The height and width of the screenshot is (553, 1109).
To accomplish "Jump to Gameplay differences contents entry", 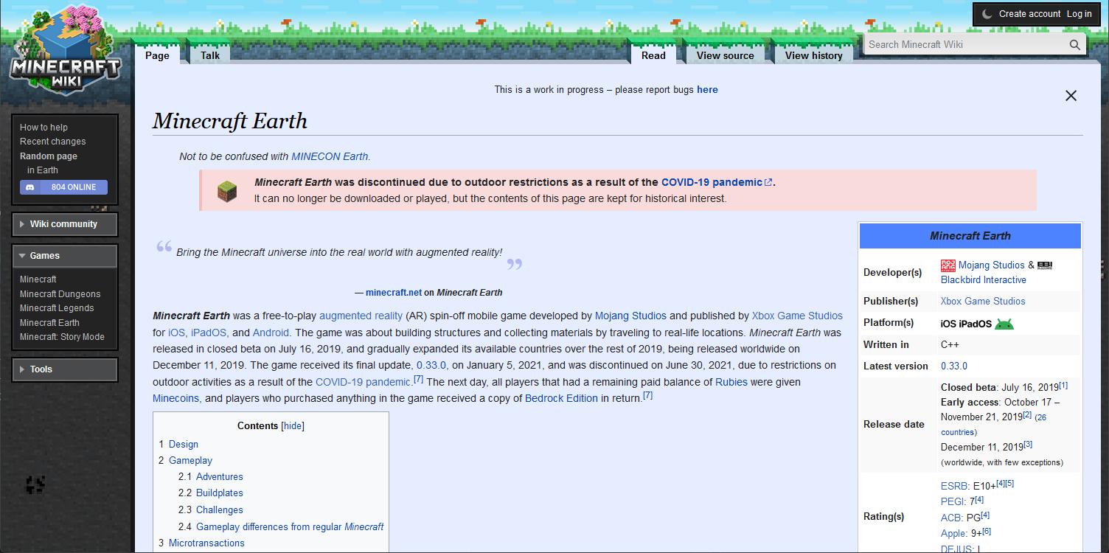I will pyautogui.click(x=290, y=527).
